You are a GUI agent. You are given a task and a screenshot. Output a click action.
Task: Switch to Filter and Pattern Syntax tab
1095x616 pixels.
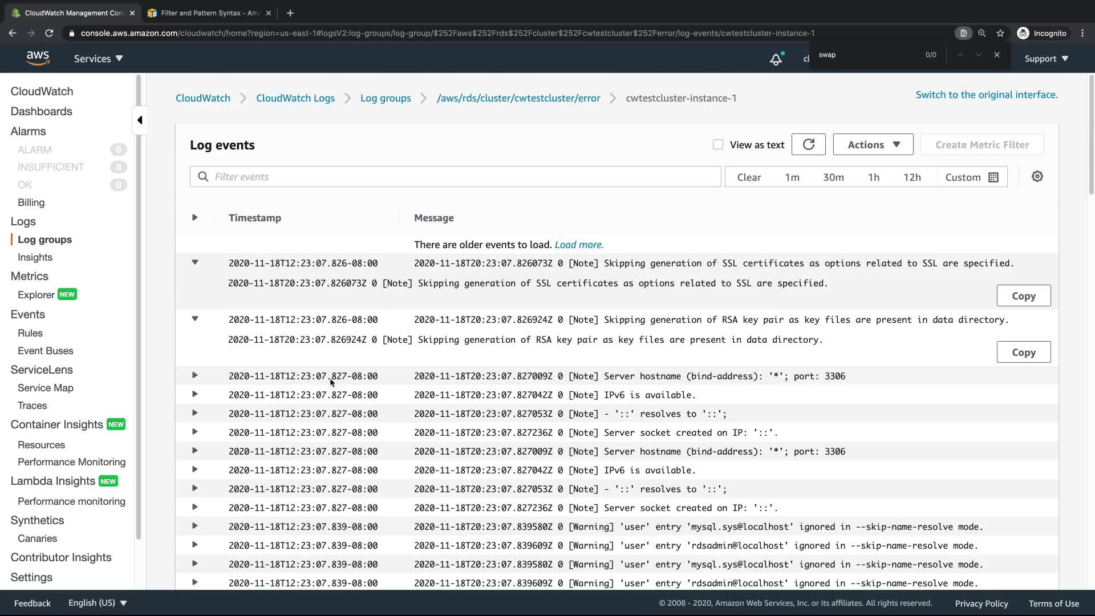pos(210,13)
